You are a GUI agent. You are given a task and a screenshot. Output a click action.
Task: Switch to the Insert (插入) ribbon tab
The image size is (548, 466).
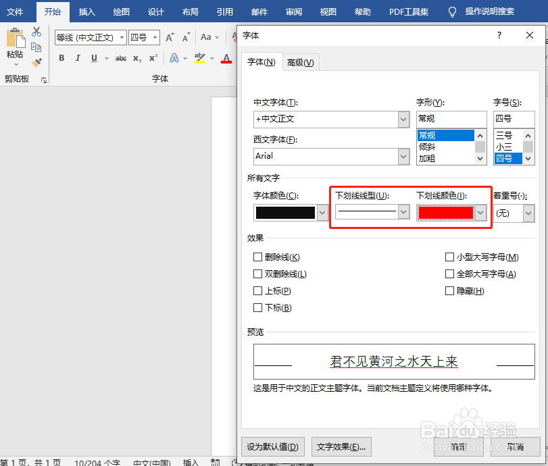[86, 12]
